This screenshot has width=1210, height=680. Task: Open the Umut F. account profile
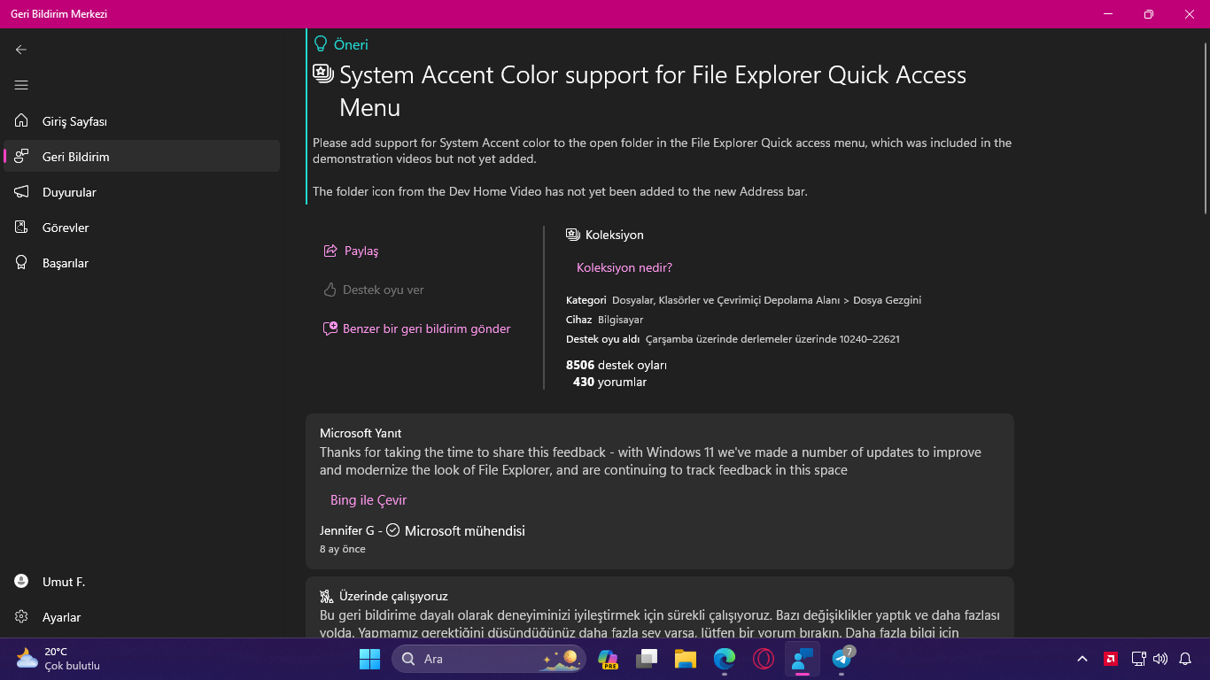(x=142, y=582)
